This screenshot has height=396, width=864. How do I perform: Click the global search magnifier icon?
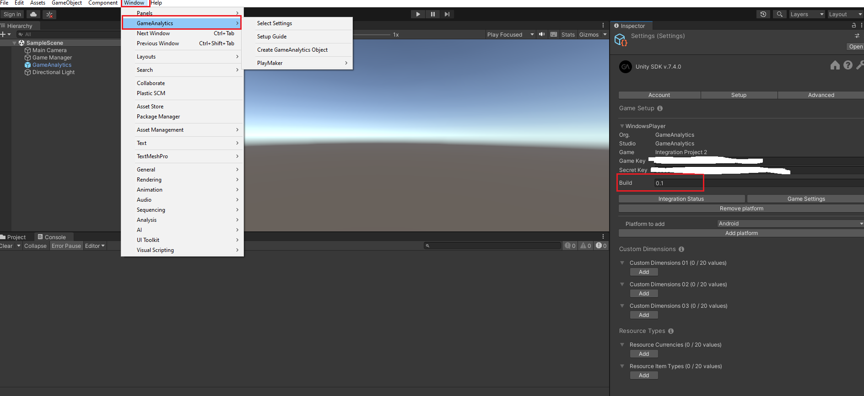(779, 14)
